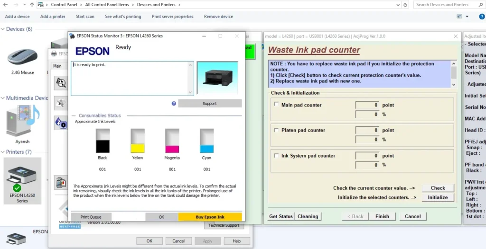Viewport: 486px width, 249px height.
Task: Click Finish in the AdjProg window
Action: 382,216
